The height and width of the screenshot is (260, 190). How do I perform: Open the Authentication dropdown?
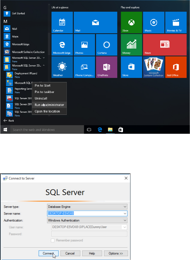(125, 220)
